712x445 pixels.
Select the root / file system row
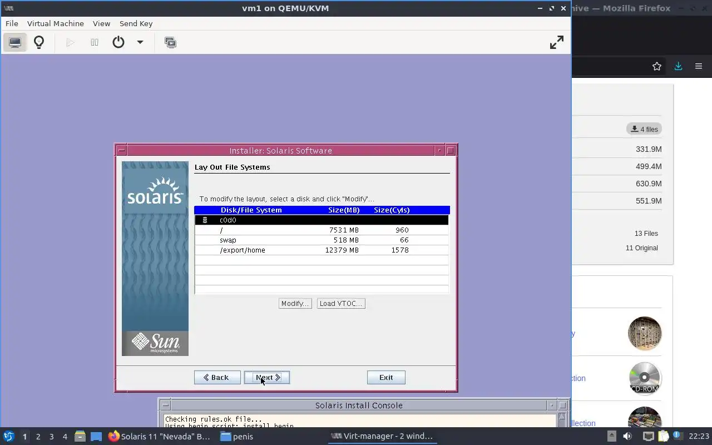click(322, 230)
